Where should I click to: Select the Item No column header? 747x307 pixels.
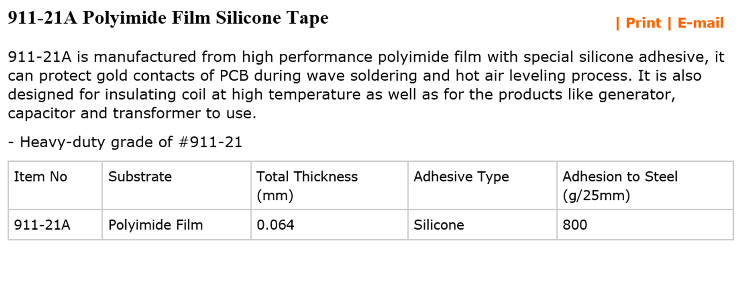40,176
